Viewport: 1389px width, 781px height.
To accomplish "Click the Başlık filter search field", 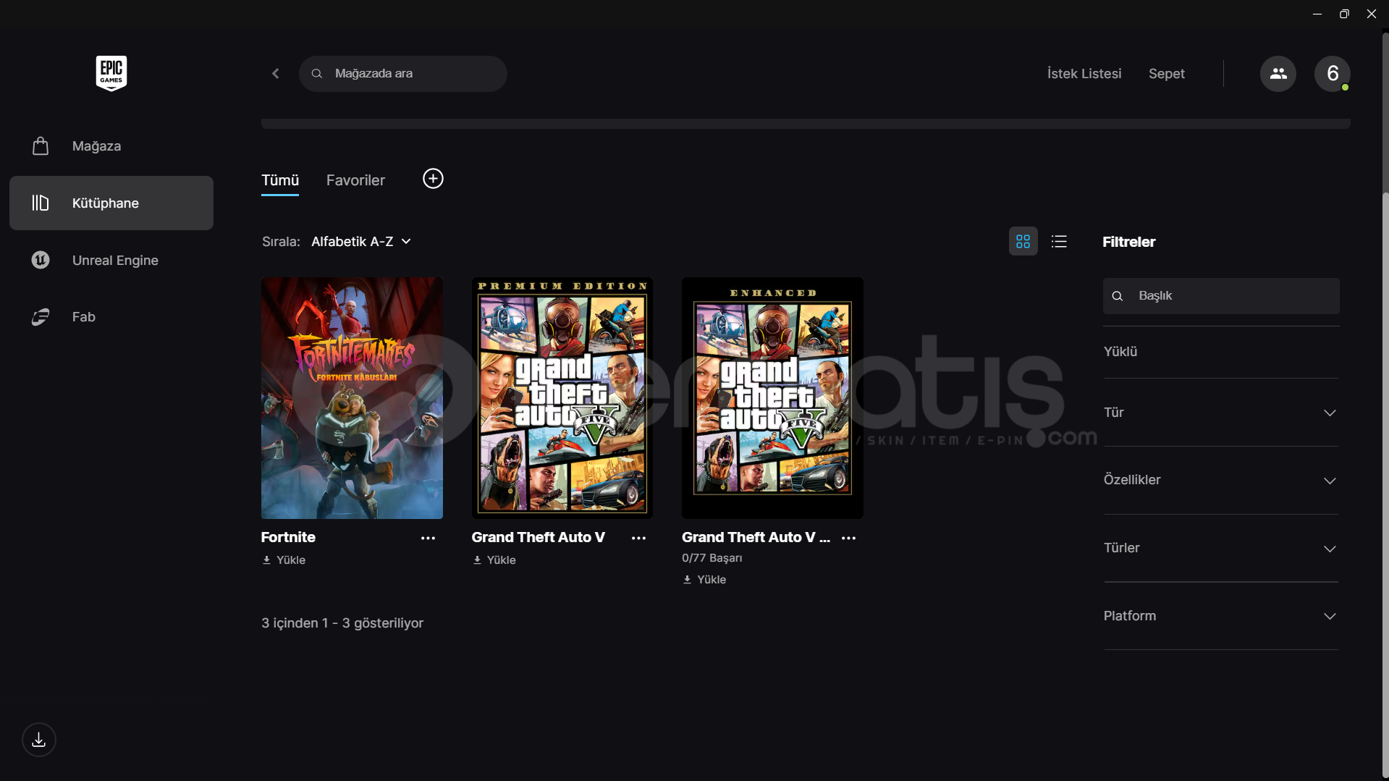I will tap(1230, 296).
